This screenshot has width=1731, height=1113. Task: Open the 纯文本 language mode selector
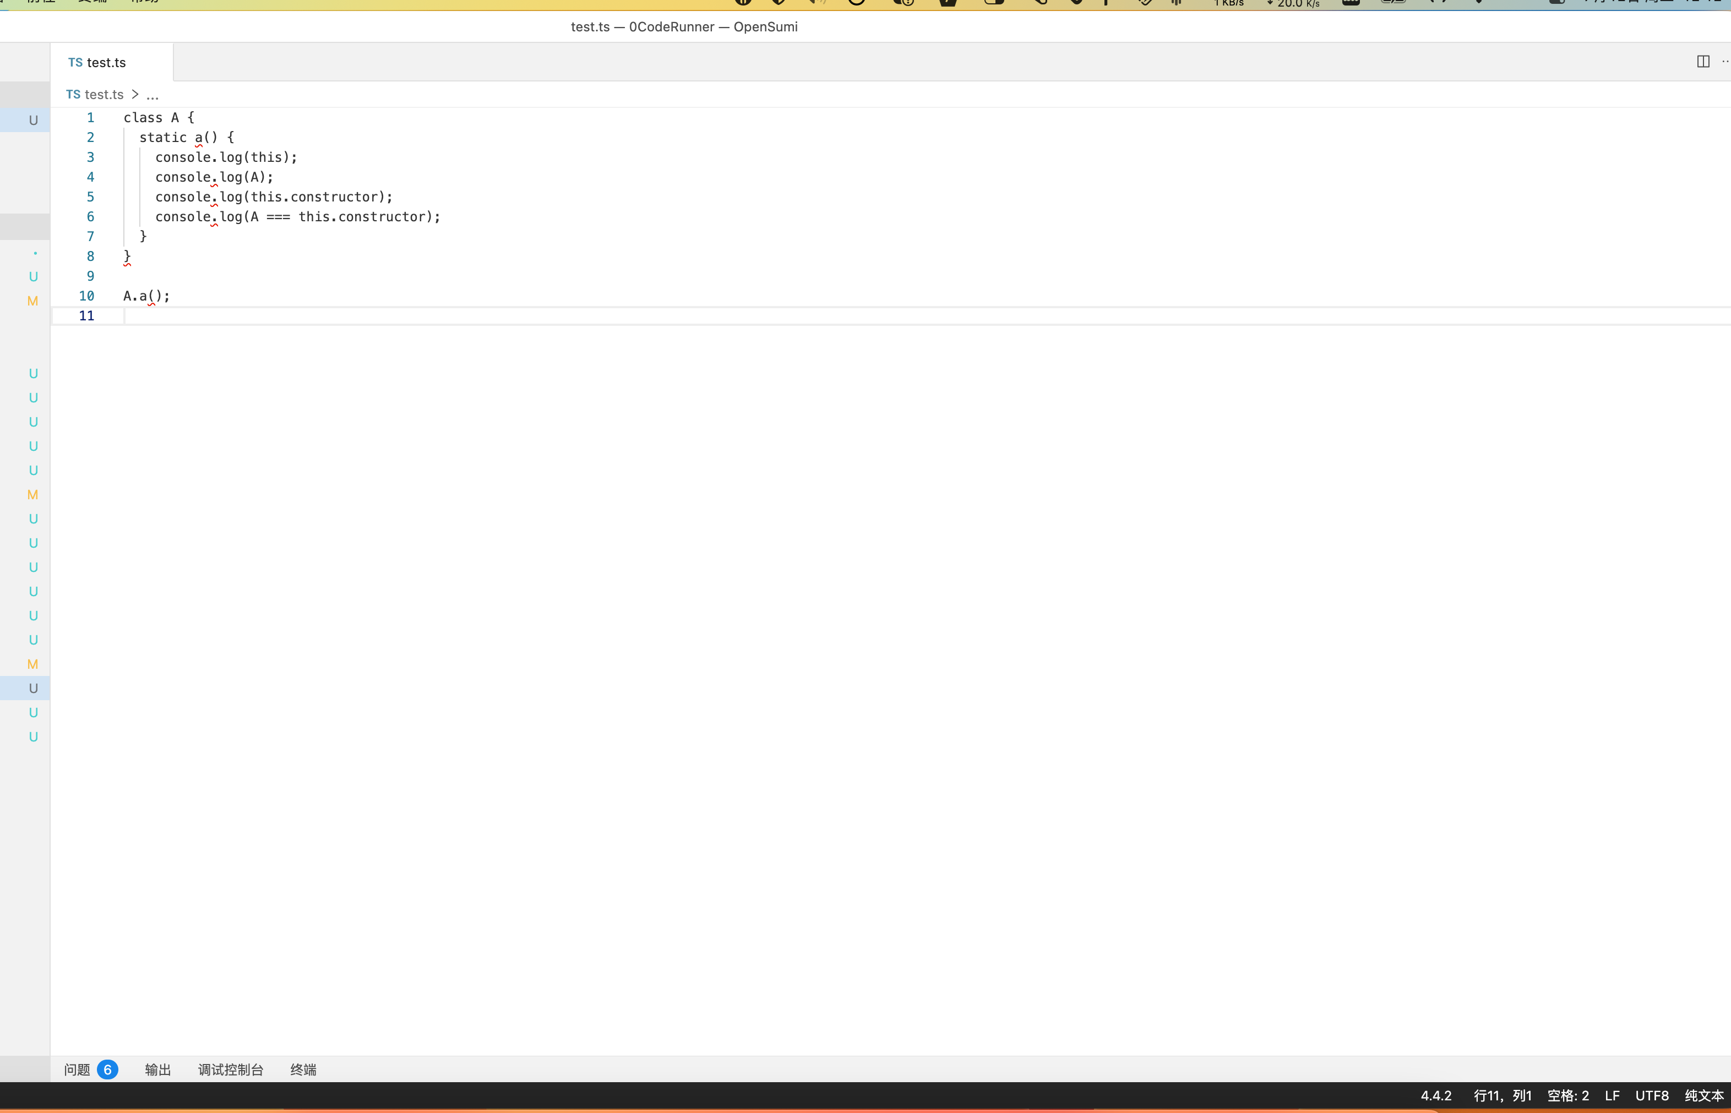(x=1703, y=1095)
